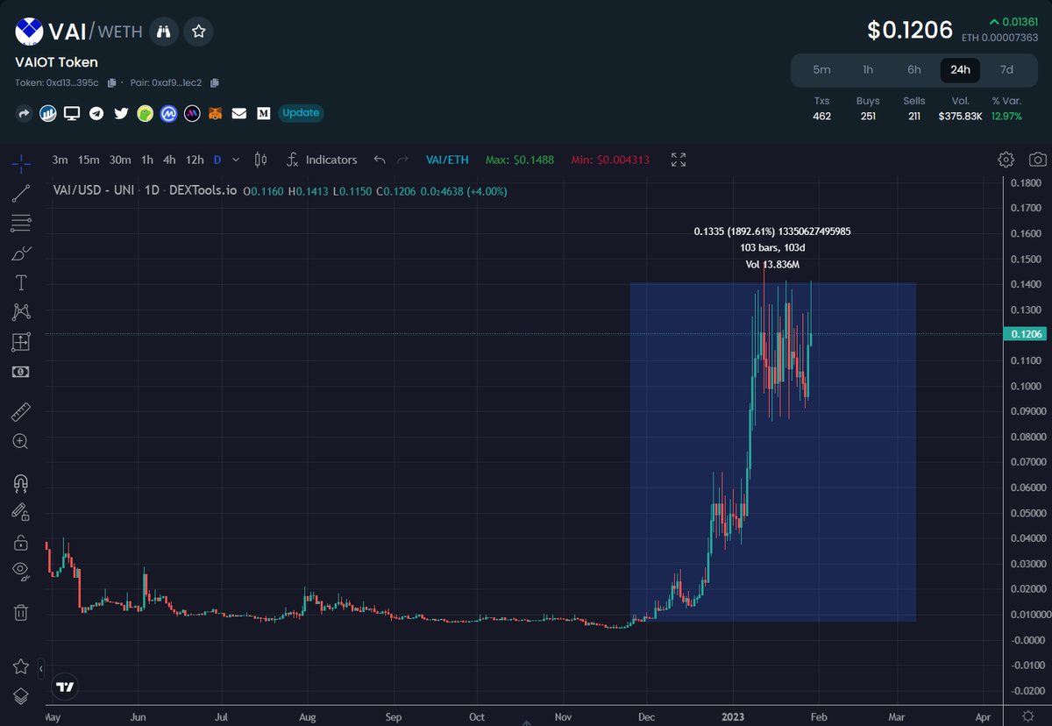Switch stats to 1h interval

click(x=868, y=69)
